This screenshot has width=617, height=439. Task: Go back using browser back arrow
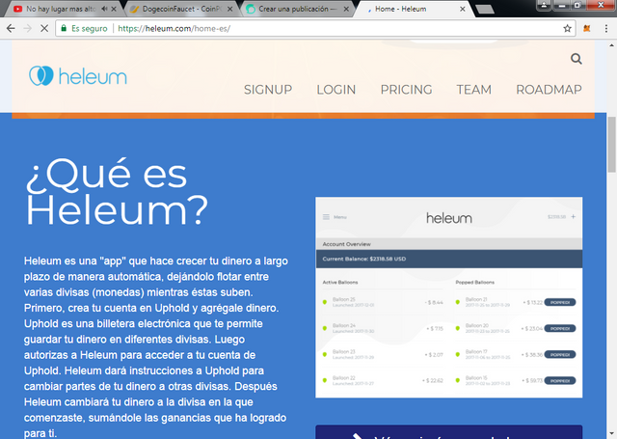click(11, 28)
